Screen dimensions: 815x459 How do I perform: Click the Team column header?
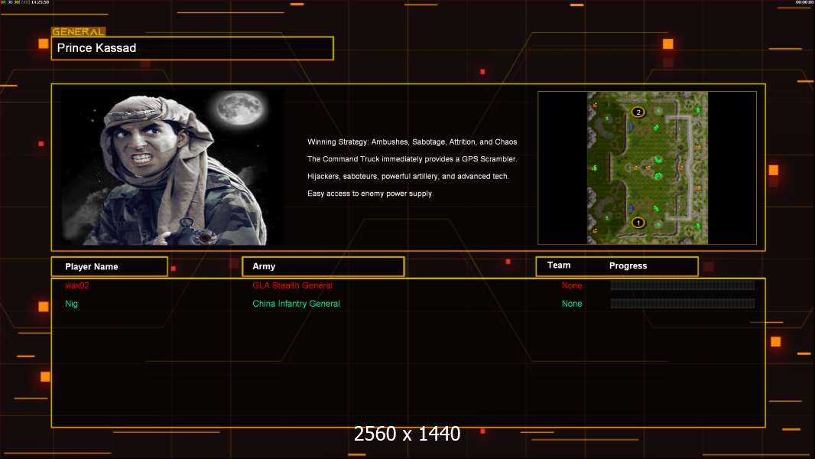[559, 265]
